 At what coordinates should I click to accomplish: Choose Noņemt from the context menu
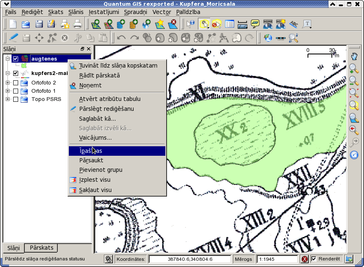coord(117,85)
